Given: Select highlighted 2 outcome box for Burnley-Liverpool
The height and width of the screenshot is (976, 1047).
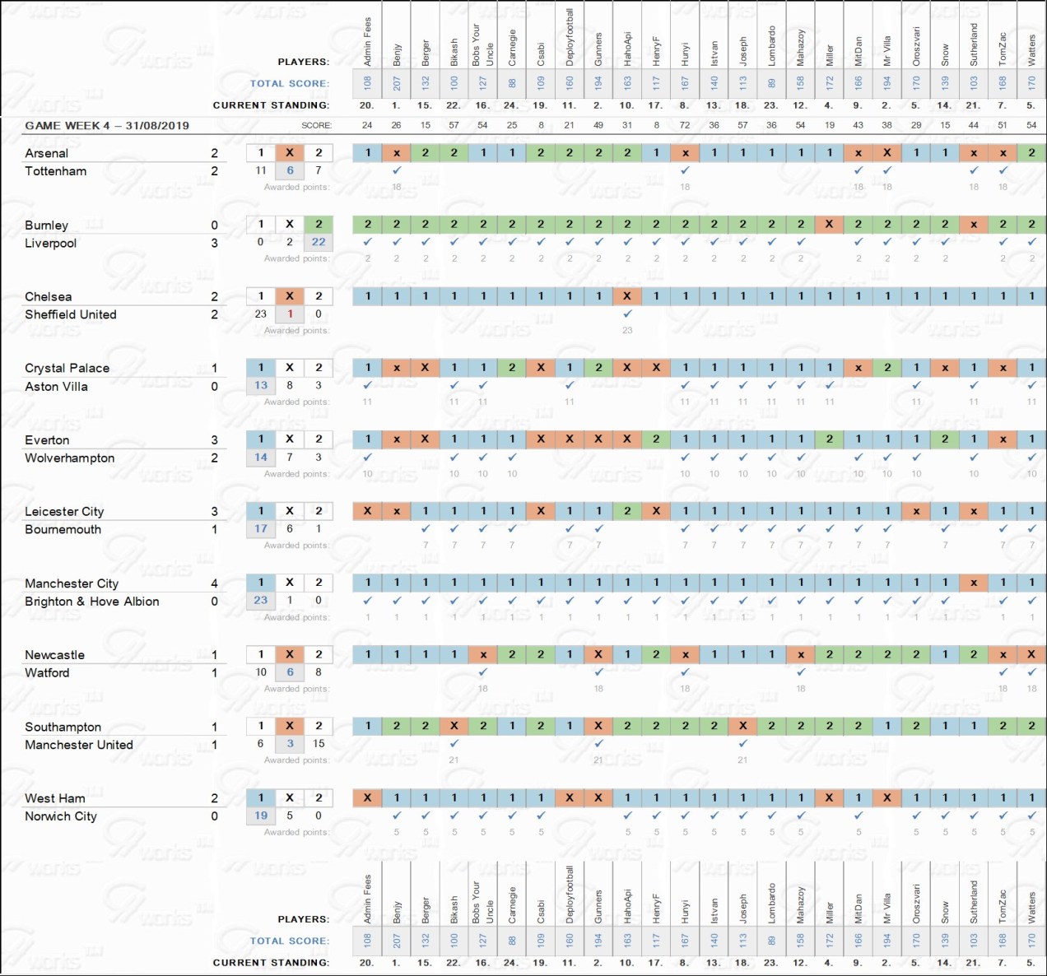Looking at the screenshot, I should point(319,224).
